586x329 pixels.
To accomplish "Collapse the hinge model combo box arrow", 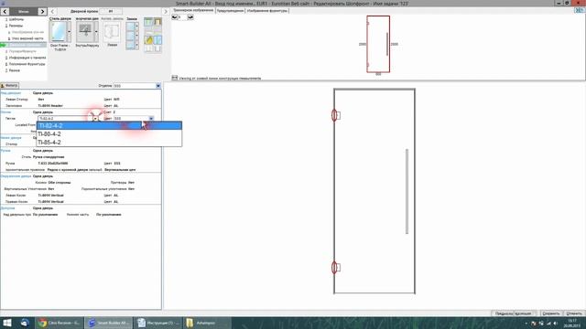I will pyautogui.click(x=95, y=118).
